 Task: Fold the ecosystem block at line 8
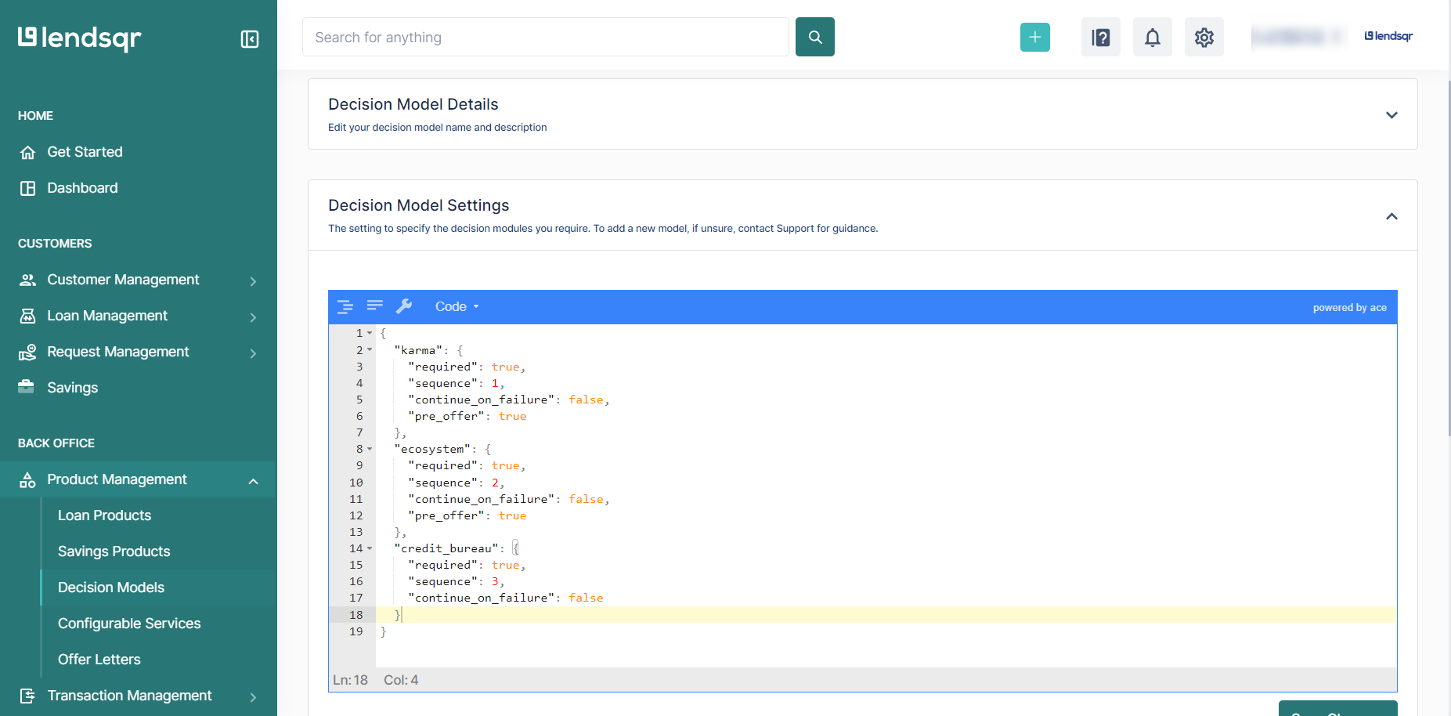click(370, 449)
